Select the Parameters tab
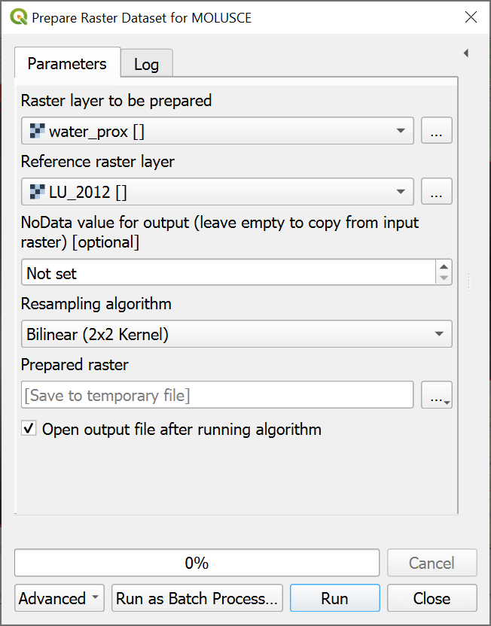491x626 pixels. point(67,63)
